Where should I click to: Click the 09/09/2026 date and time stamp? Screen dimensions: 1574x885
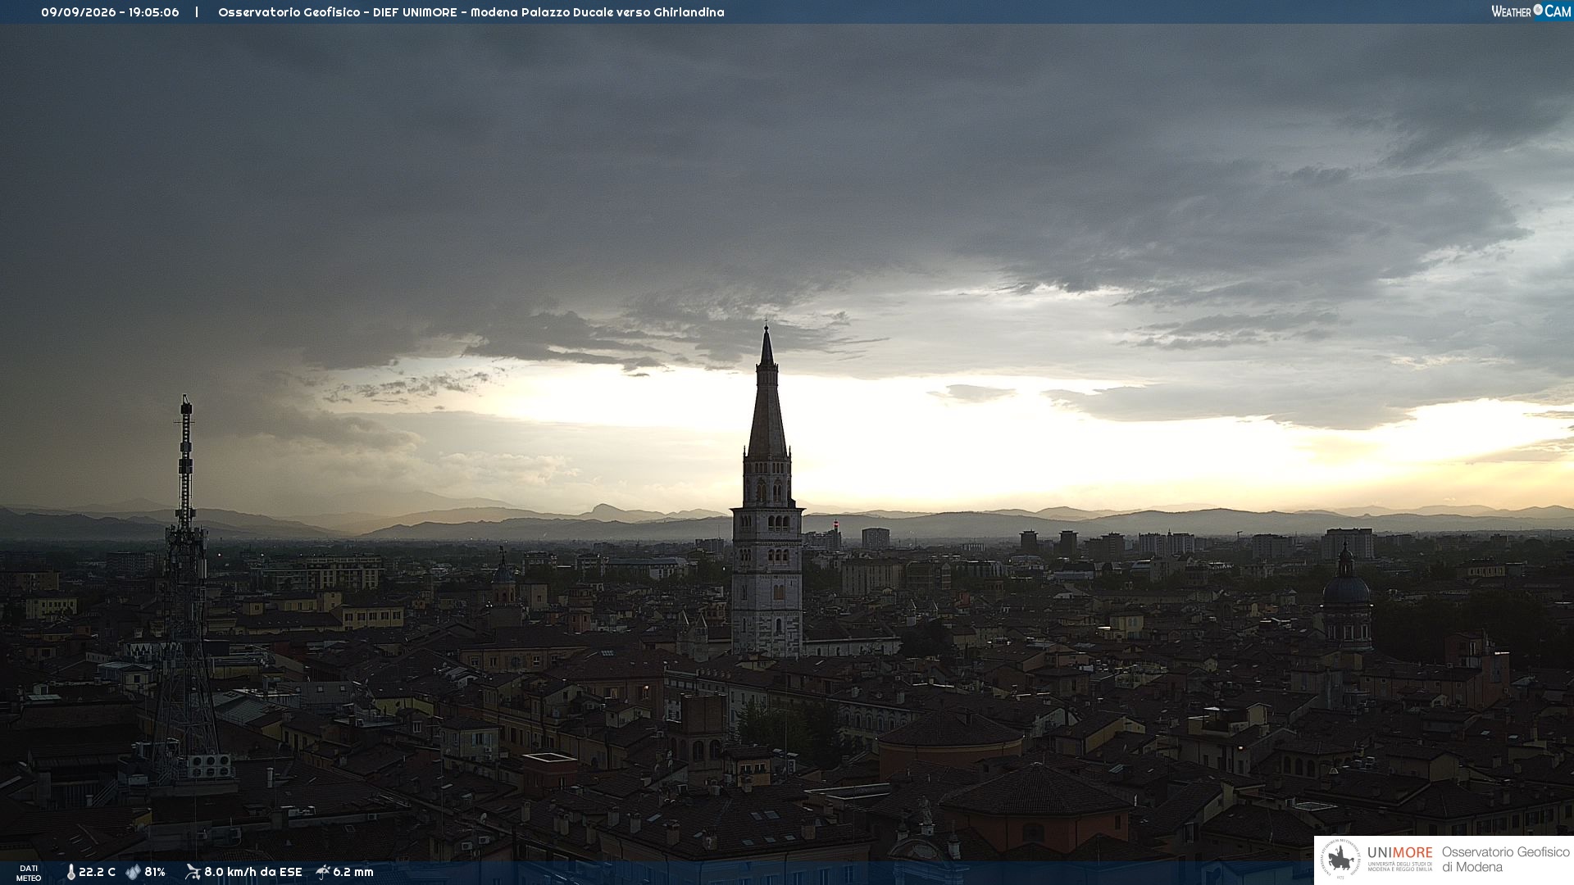coord(110,12)
